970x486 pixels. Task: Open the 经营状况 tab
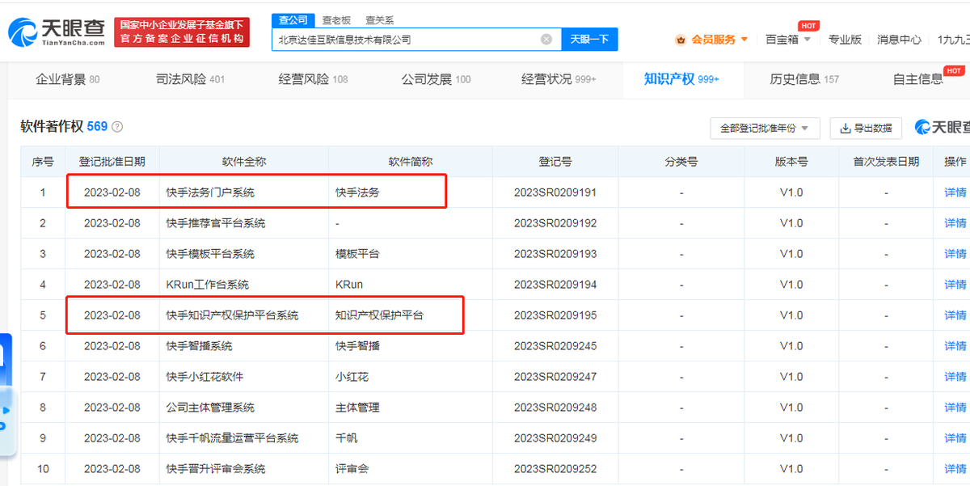coord(559,79)
